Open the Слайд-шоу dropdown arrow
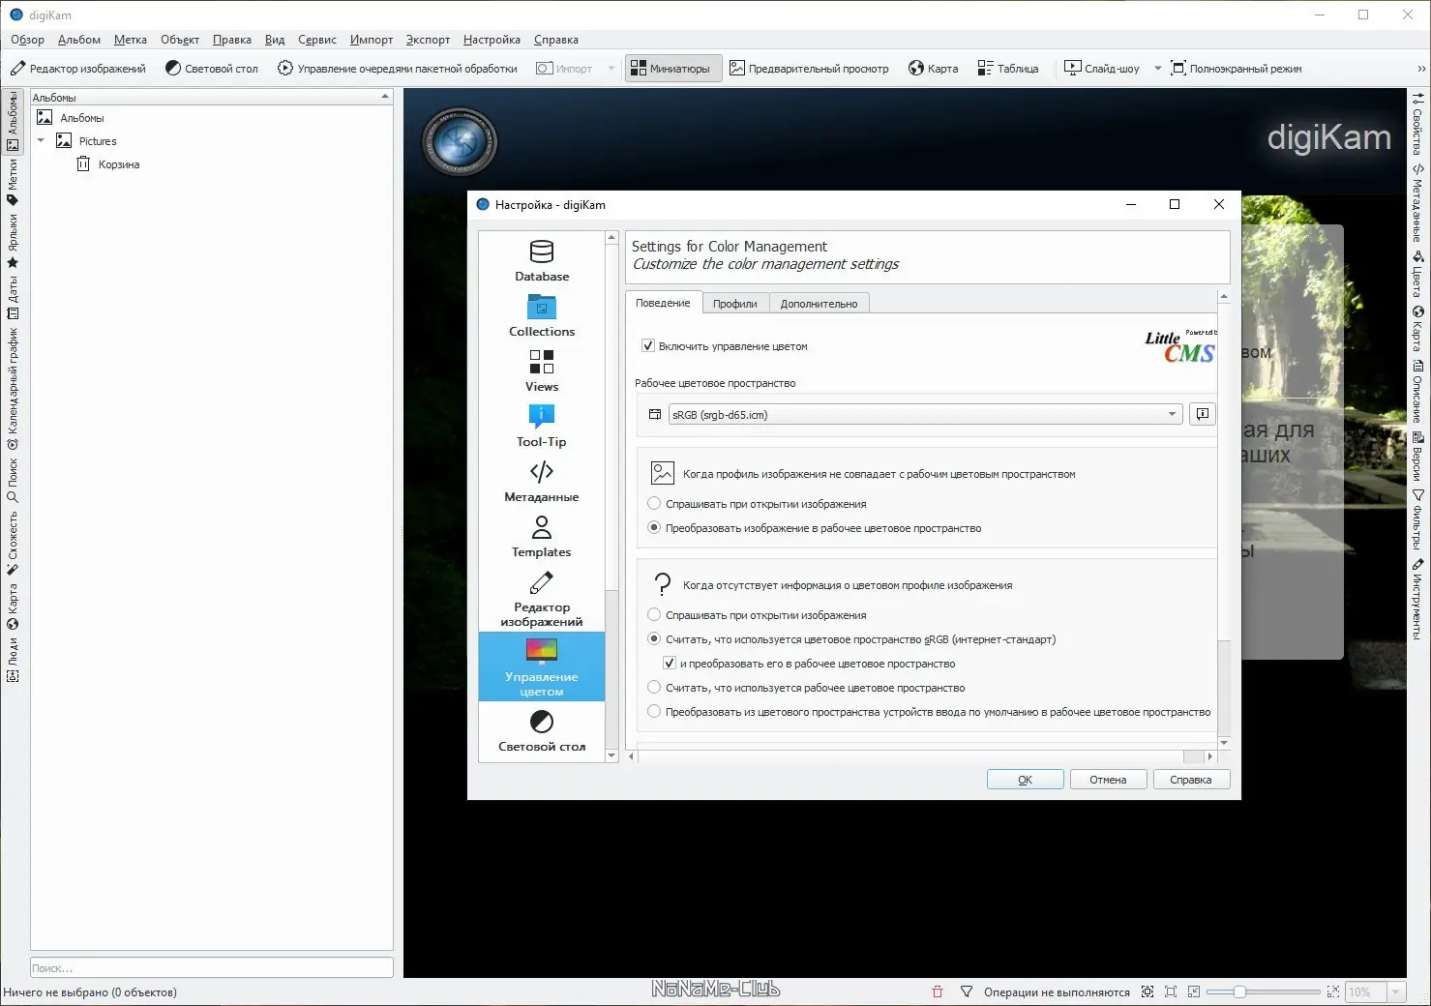1431x1006 pixels. click(1157, 69)
